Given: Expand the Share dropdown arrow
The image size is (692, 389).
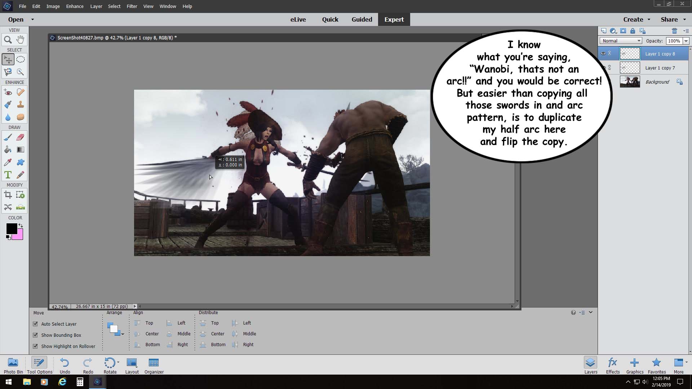Looking at the screenshot, I should point(684,19).
